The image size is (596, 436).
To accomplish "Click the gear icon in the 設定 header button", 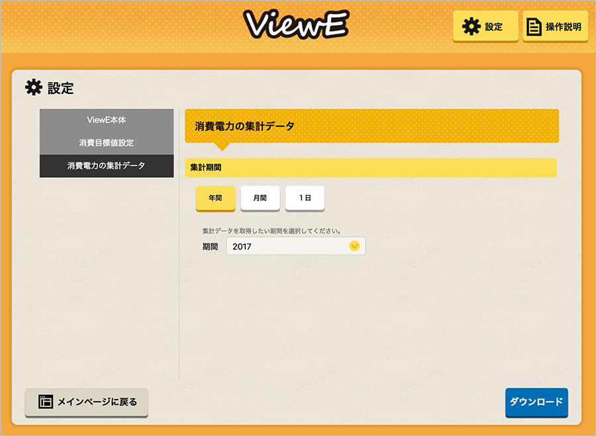I will [x=472, y=26].
